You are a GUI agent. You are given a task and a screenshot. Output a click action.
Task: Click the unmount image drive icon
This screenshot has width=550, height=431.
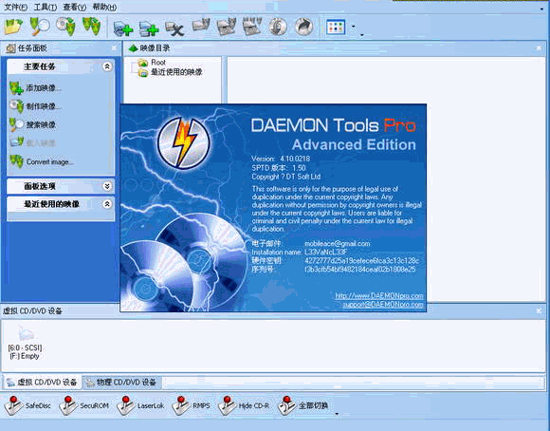pos(227,27)
